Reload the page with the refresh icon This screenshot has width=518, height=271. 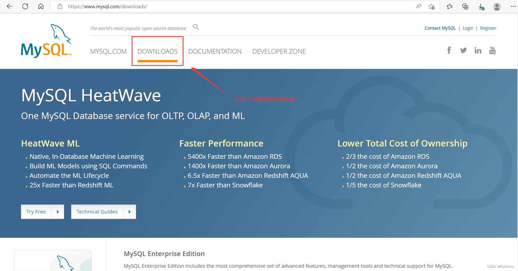click(x=25, y=6)
